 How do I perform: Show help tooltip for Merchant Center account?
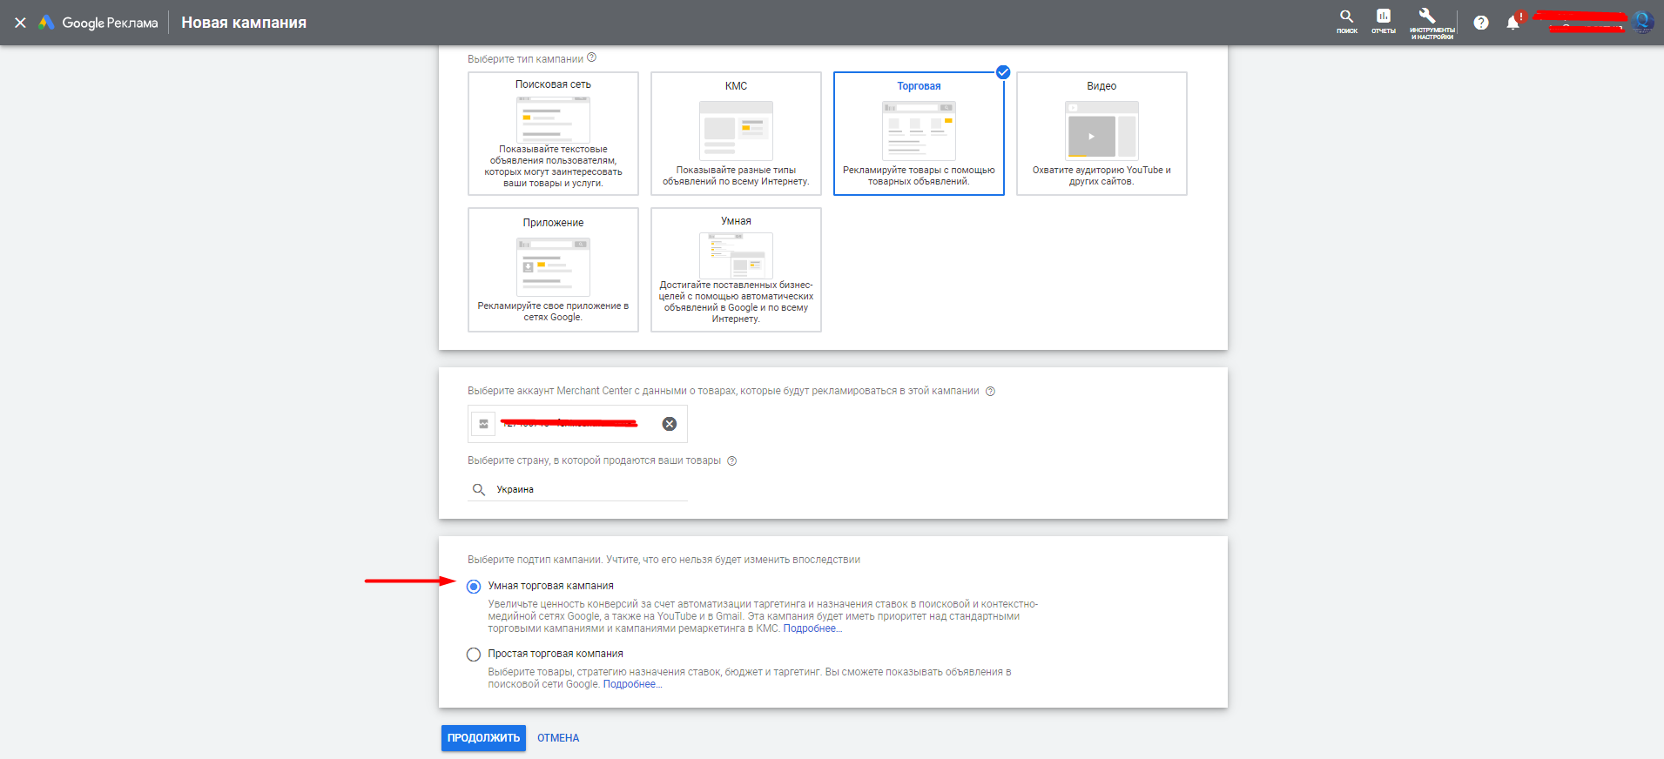click(x=990, y=392)
